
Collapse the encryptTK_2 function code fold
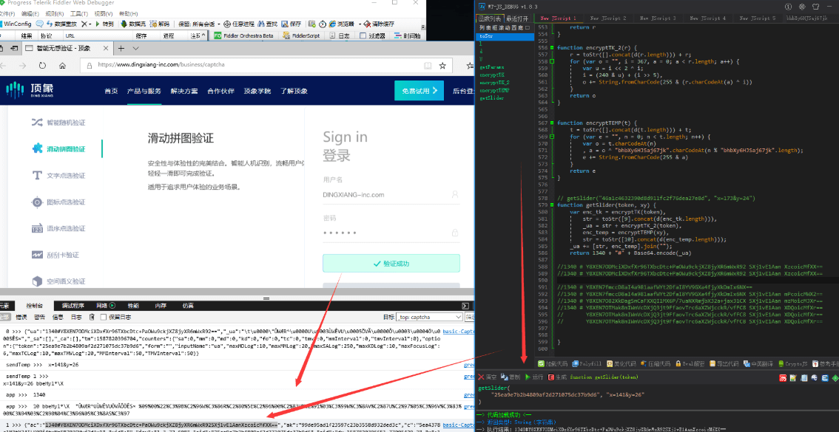(x=552, y=47)
